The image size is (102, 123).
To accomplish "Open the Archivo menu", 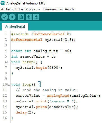I will 7,9.
